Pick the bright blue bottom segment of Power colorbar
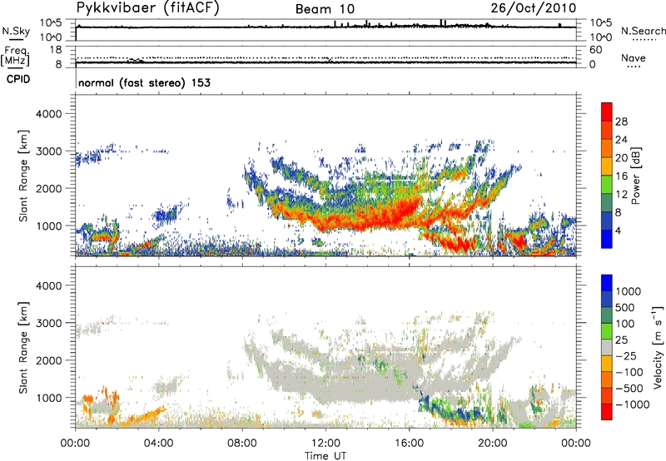The height and width of the screenshot is (461, 666). pos(607,240)
